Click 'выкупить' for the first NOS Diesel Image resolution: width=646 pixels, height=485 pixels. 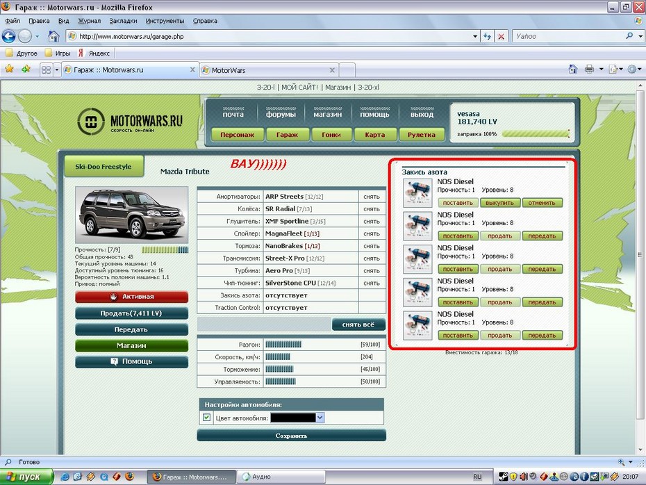tap(499, 203)
